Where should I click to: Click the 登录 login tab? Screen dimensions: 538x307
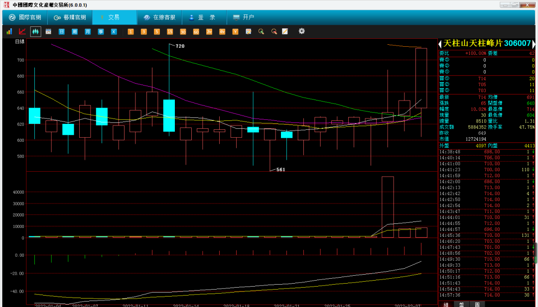(204, 17)
